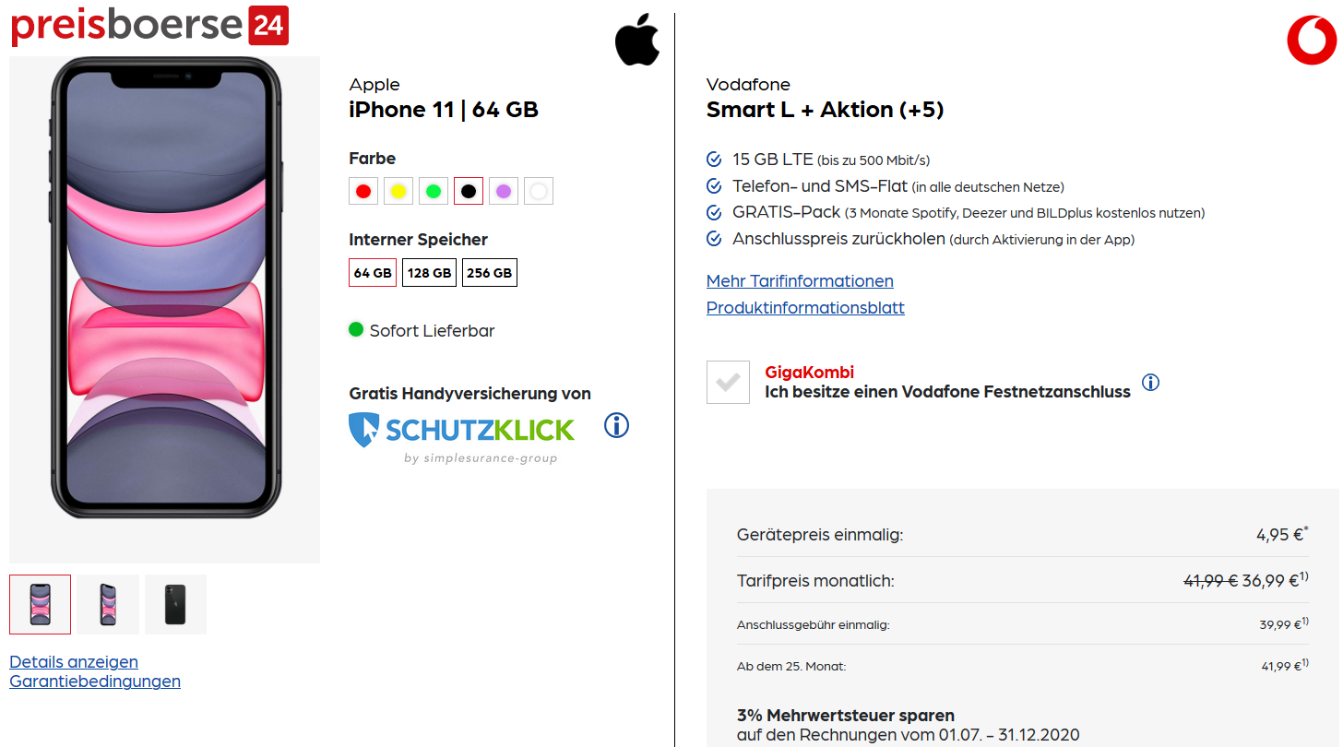Expand Details anzeigen link

tap(74, 662)
